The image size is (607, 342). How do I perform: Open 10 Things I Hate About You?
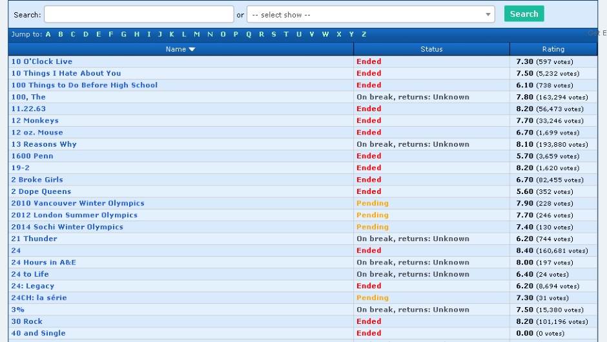[x=66, y=73]
